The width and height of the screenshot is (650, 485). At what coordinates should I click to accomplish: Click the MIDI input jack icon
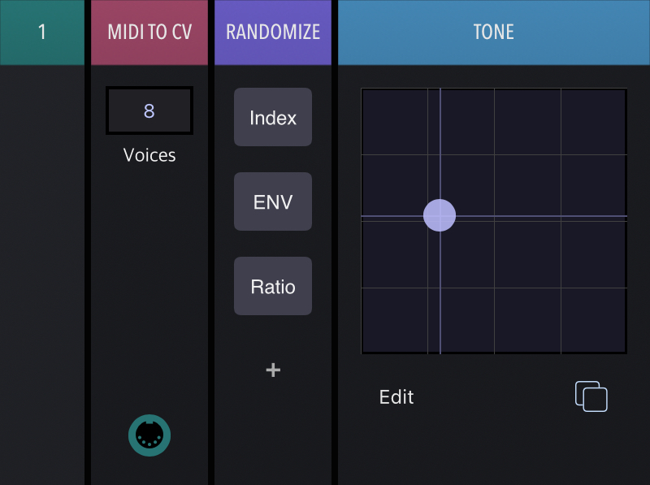[149, 435]
